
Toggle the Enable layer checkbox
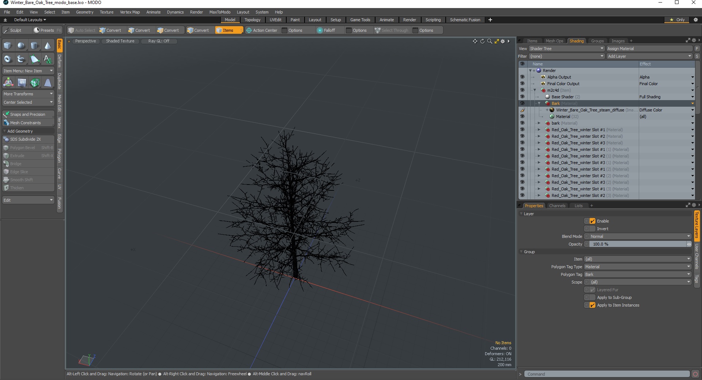tap(592, 221)
